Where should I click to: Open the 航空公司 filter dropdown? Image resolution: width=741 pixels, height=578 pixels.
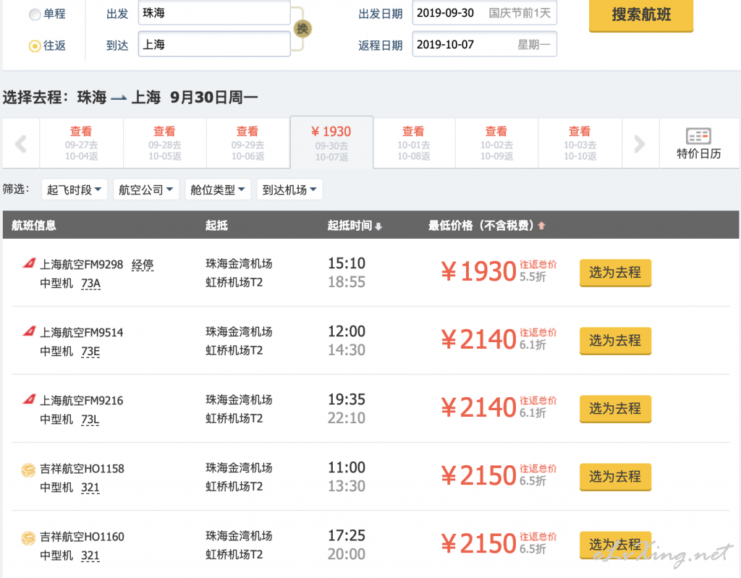[x=145, y=190]
